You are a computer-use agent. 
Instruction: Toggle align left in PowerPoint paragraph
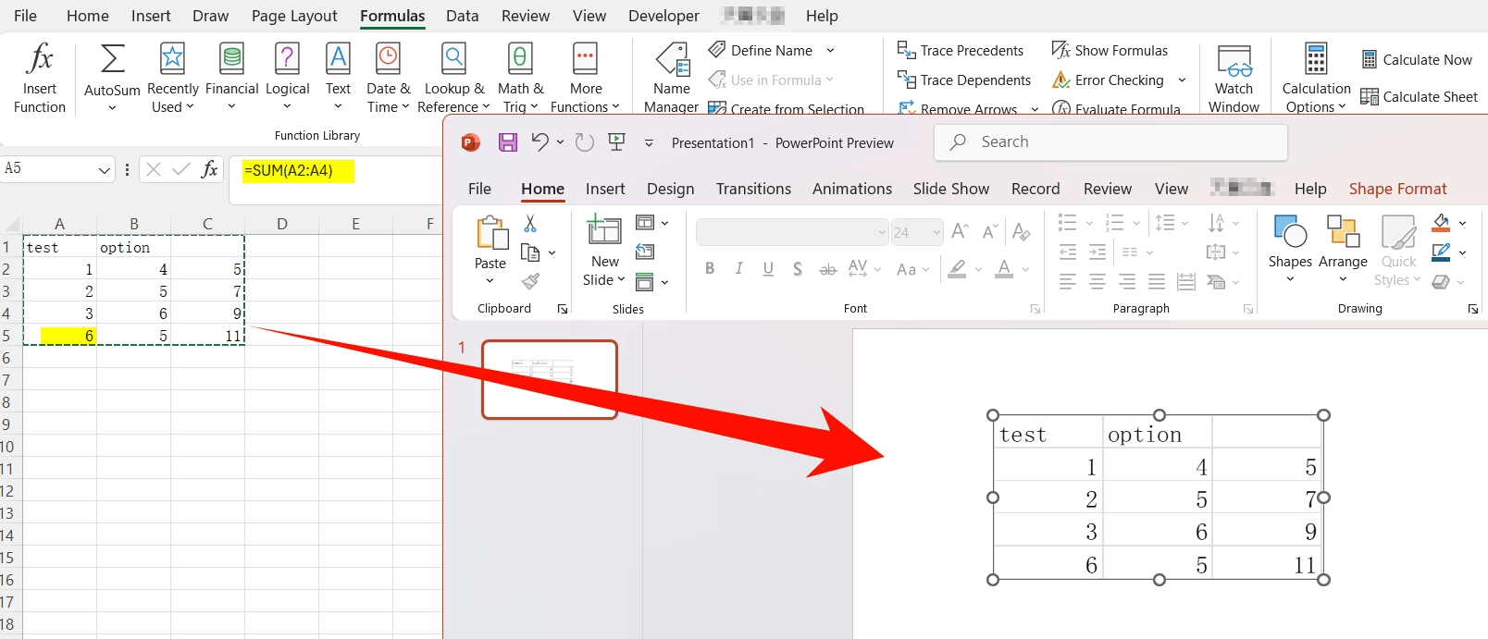pyautogui.click(x=1068, y=282)
